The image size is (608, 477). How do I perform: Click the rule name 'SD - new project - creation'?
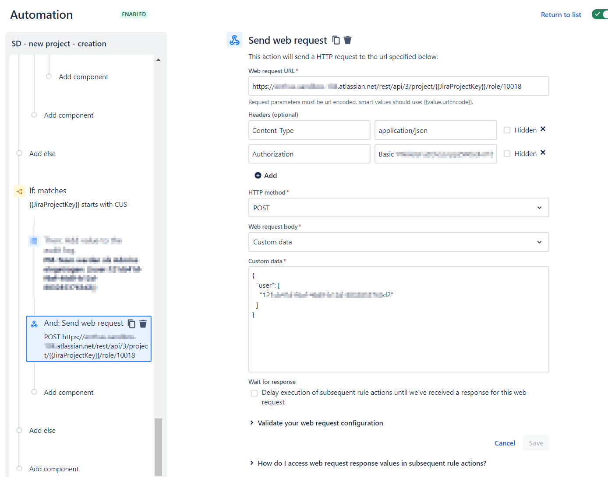59,44
